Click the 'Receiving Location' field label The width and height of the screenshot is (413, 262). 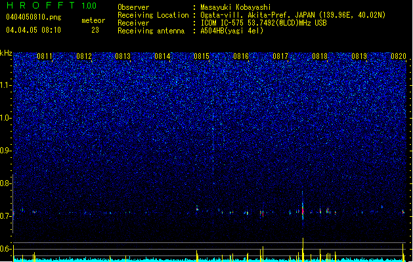pyautogui.click(x=153, y=15)
